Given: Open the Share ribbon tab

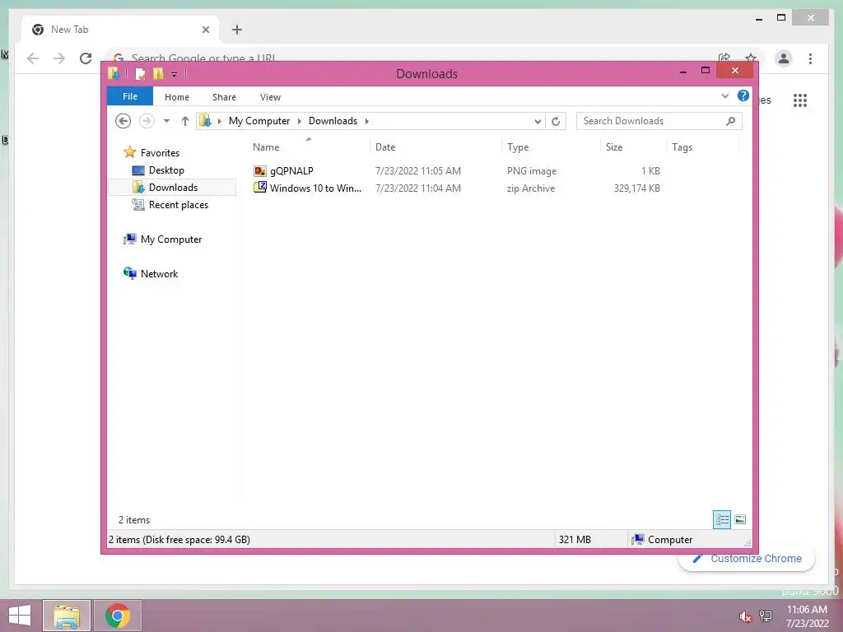Looking at the screenshot, I should (224, 97).
